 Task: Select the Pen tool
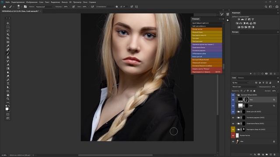[8, 80]
